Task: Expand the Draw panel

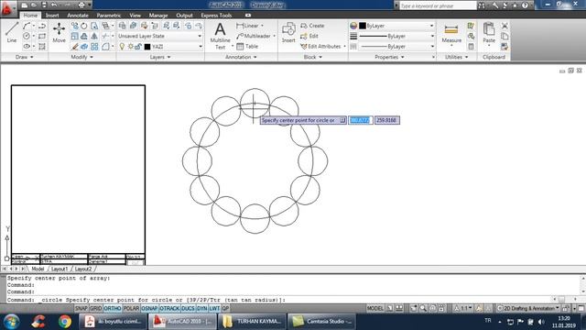Action: pos(25,57)
